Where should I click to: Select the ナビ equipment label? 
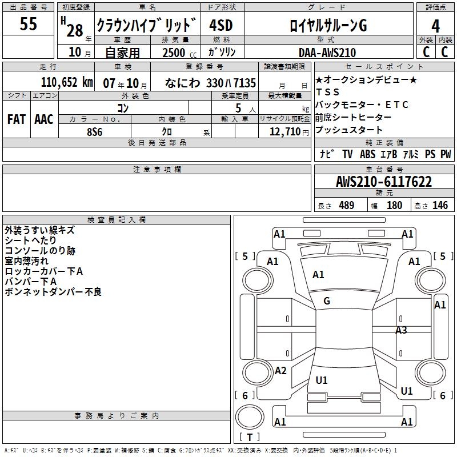point(327,154)
